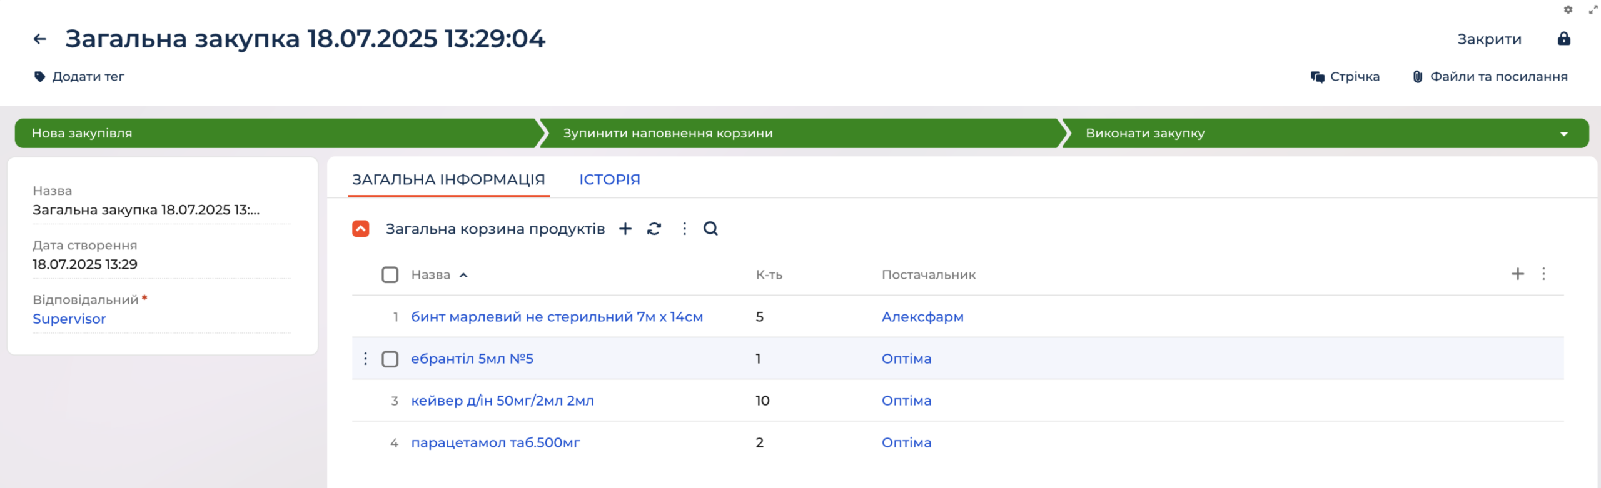Open ебрантіл 5мл №5 product
Viewport: 1601px width, 488px height.
click(x=472, y=359)
